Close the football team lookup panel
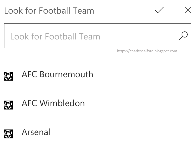191x142 pixels. 188,10
